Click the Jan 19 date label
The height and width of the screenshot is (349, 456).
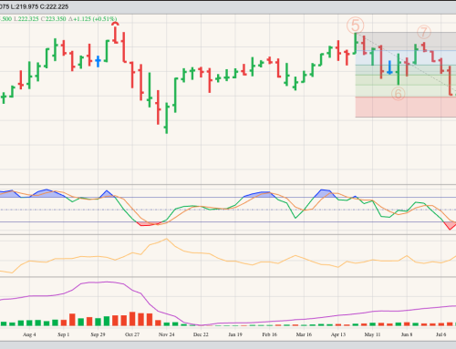click(235, 334)
